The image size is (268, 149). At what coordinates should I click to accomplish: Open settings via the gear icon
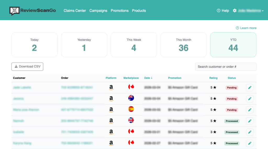pos(234,11)
